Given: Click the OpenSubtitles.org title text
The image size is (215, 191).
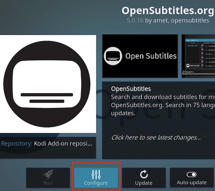Looking at the screenshot, I should (x=168, y=11).
